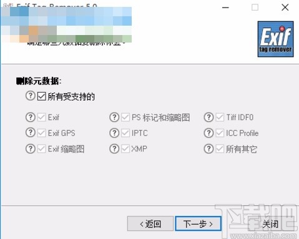Toggle the XMP checkbox

(x=125, y=149)
